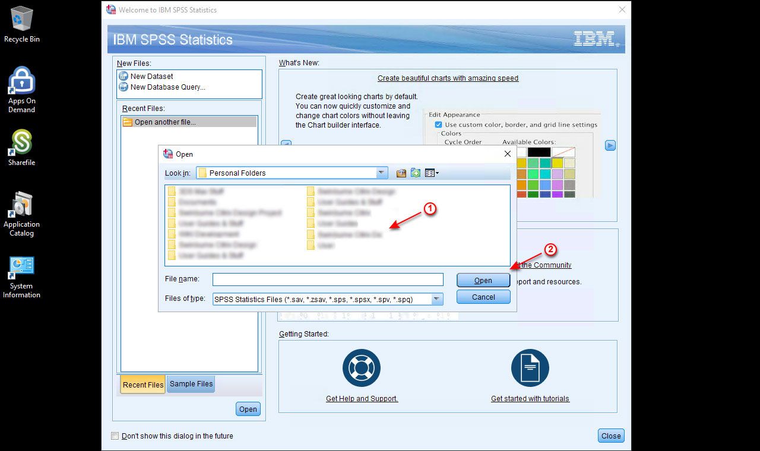Click the Create New Folder icon
760x451 pixels.
click(416, 173)
